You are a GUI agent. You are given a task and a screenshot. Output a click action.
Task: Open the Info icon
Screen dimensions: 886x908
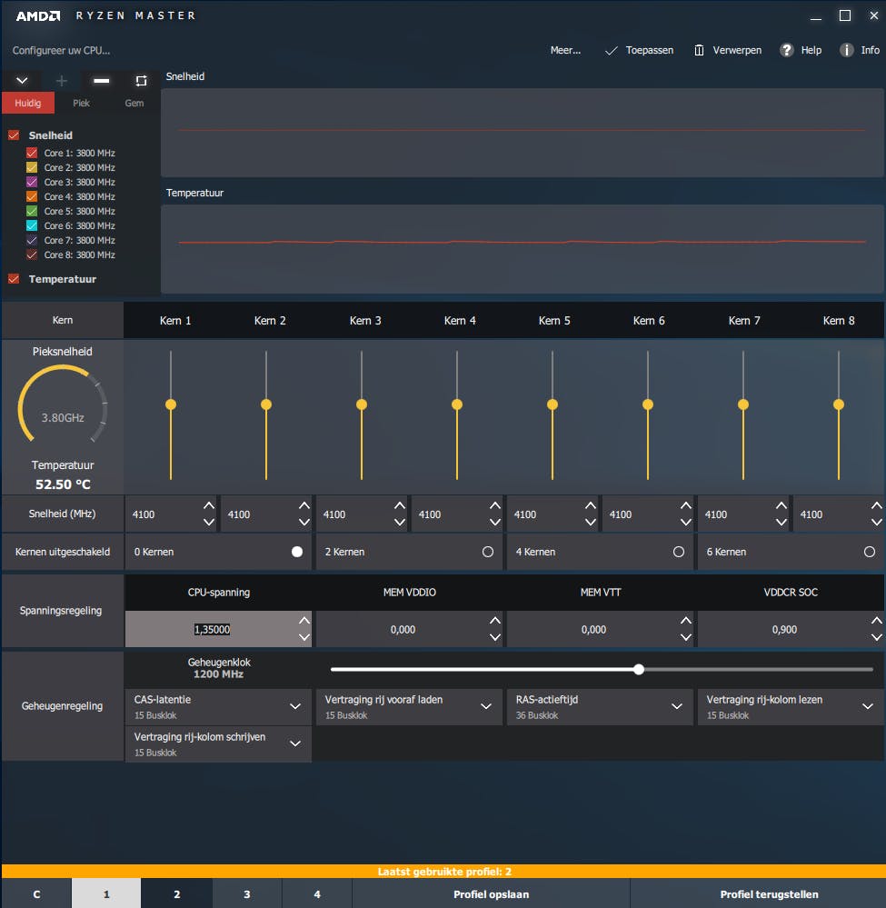pyautogui.click(x=846, y=51)
